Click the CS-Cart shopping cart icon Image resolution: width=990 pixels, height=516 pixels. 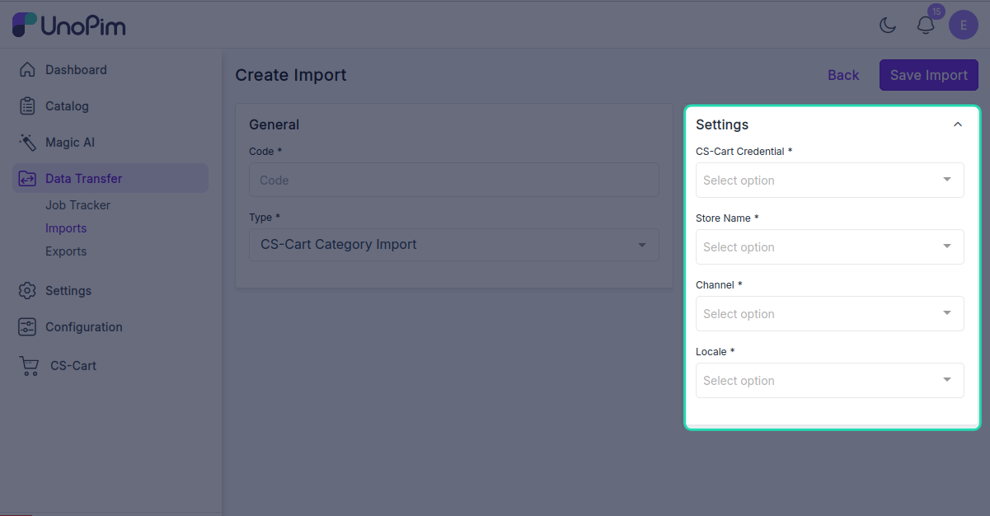(29, 366)
